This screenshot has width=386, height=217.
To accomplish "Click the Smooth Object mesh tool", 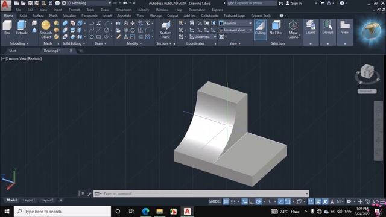I will pyautogui.click(x=46, y=30).
